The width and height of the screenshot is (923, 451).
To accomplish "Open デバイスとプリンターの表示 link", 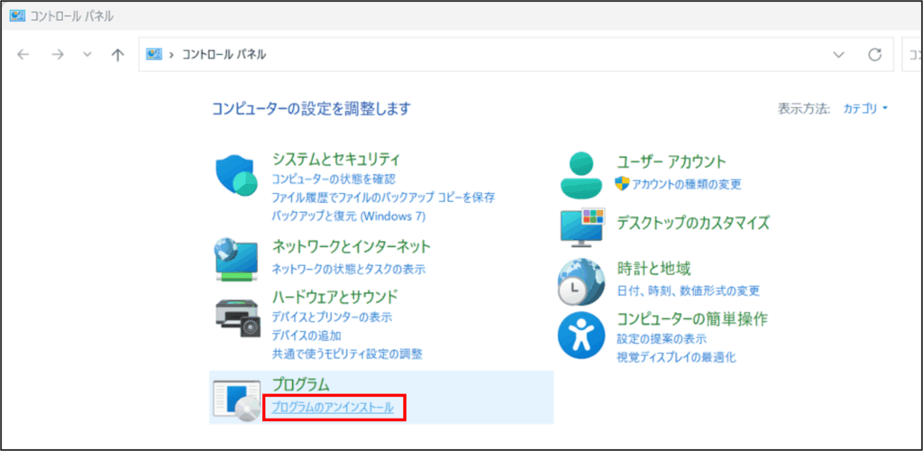I will [332, 318].
